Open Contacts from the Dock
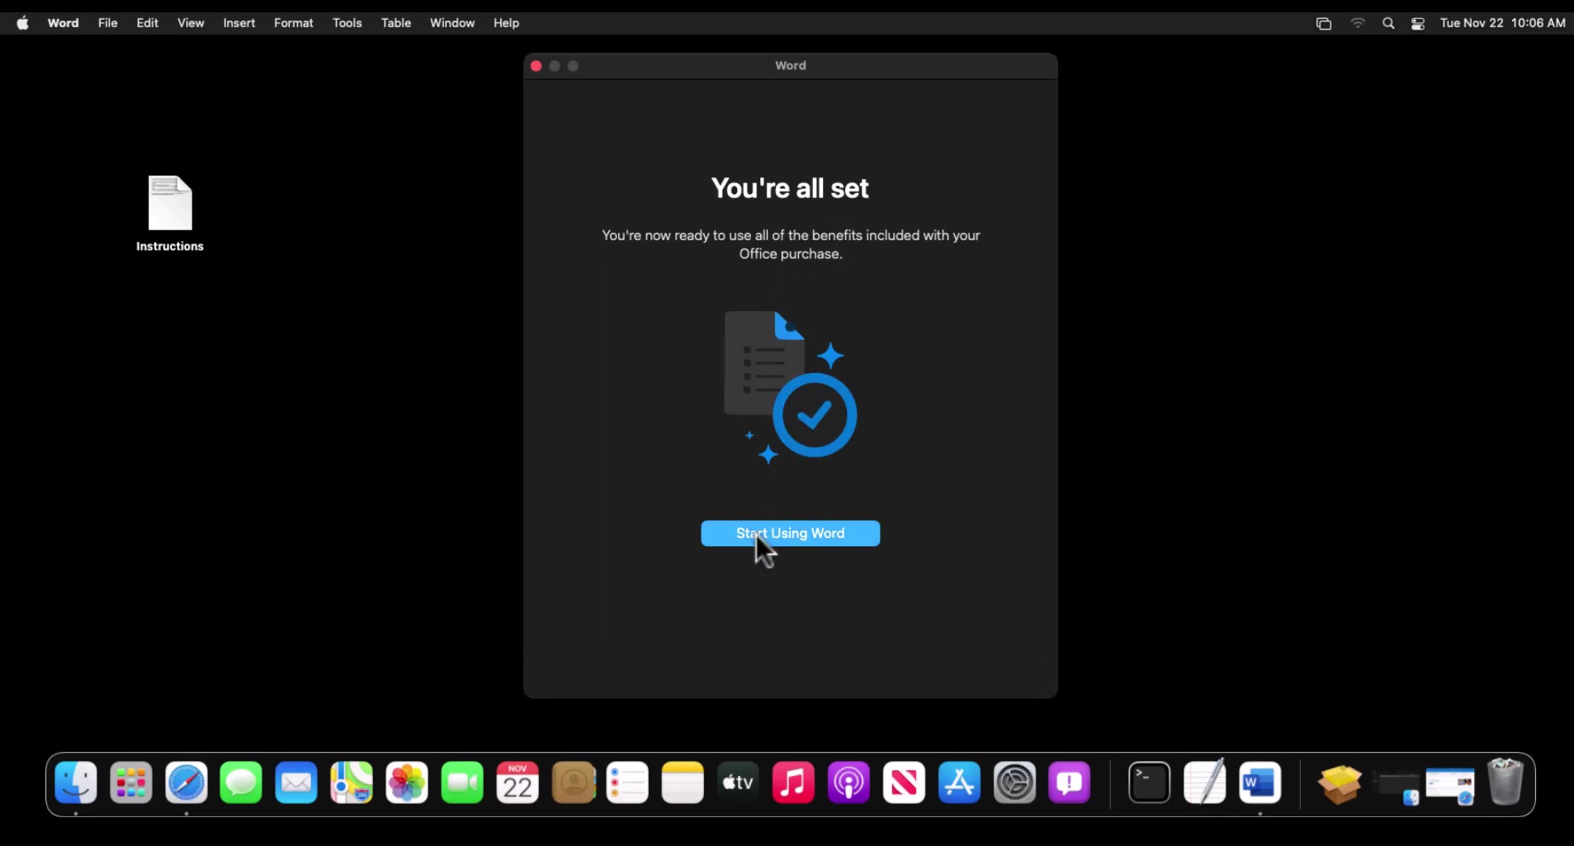 coord(574,782)
